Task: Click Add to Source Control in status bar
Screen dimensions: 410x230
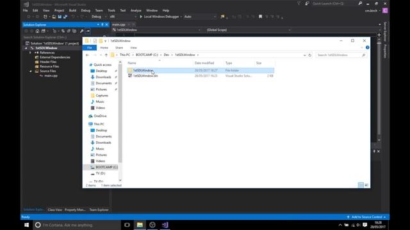Action: pyautogui.click(x=366, y=217)
